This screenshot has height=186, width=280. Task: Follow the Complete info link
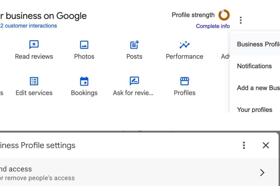[213, 26]
